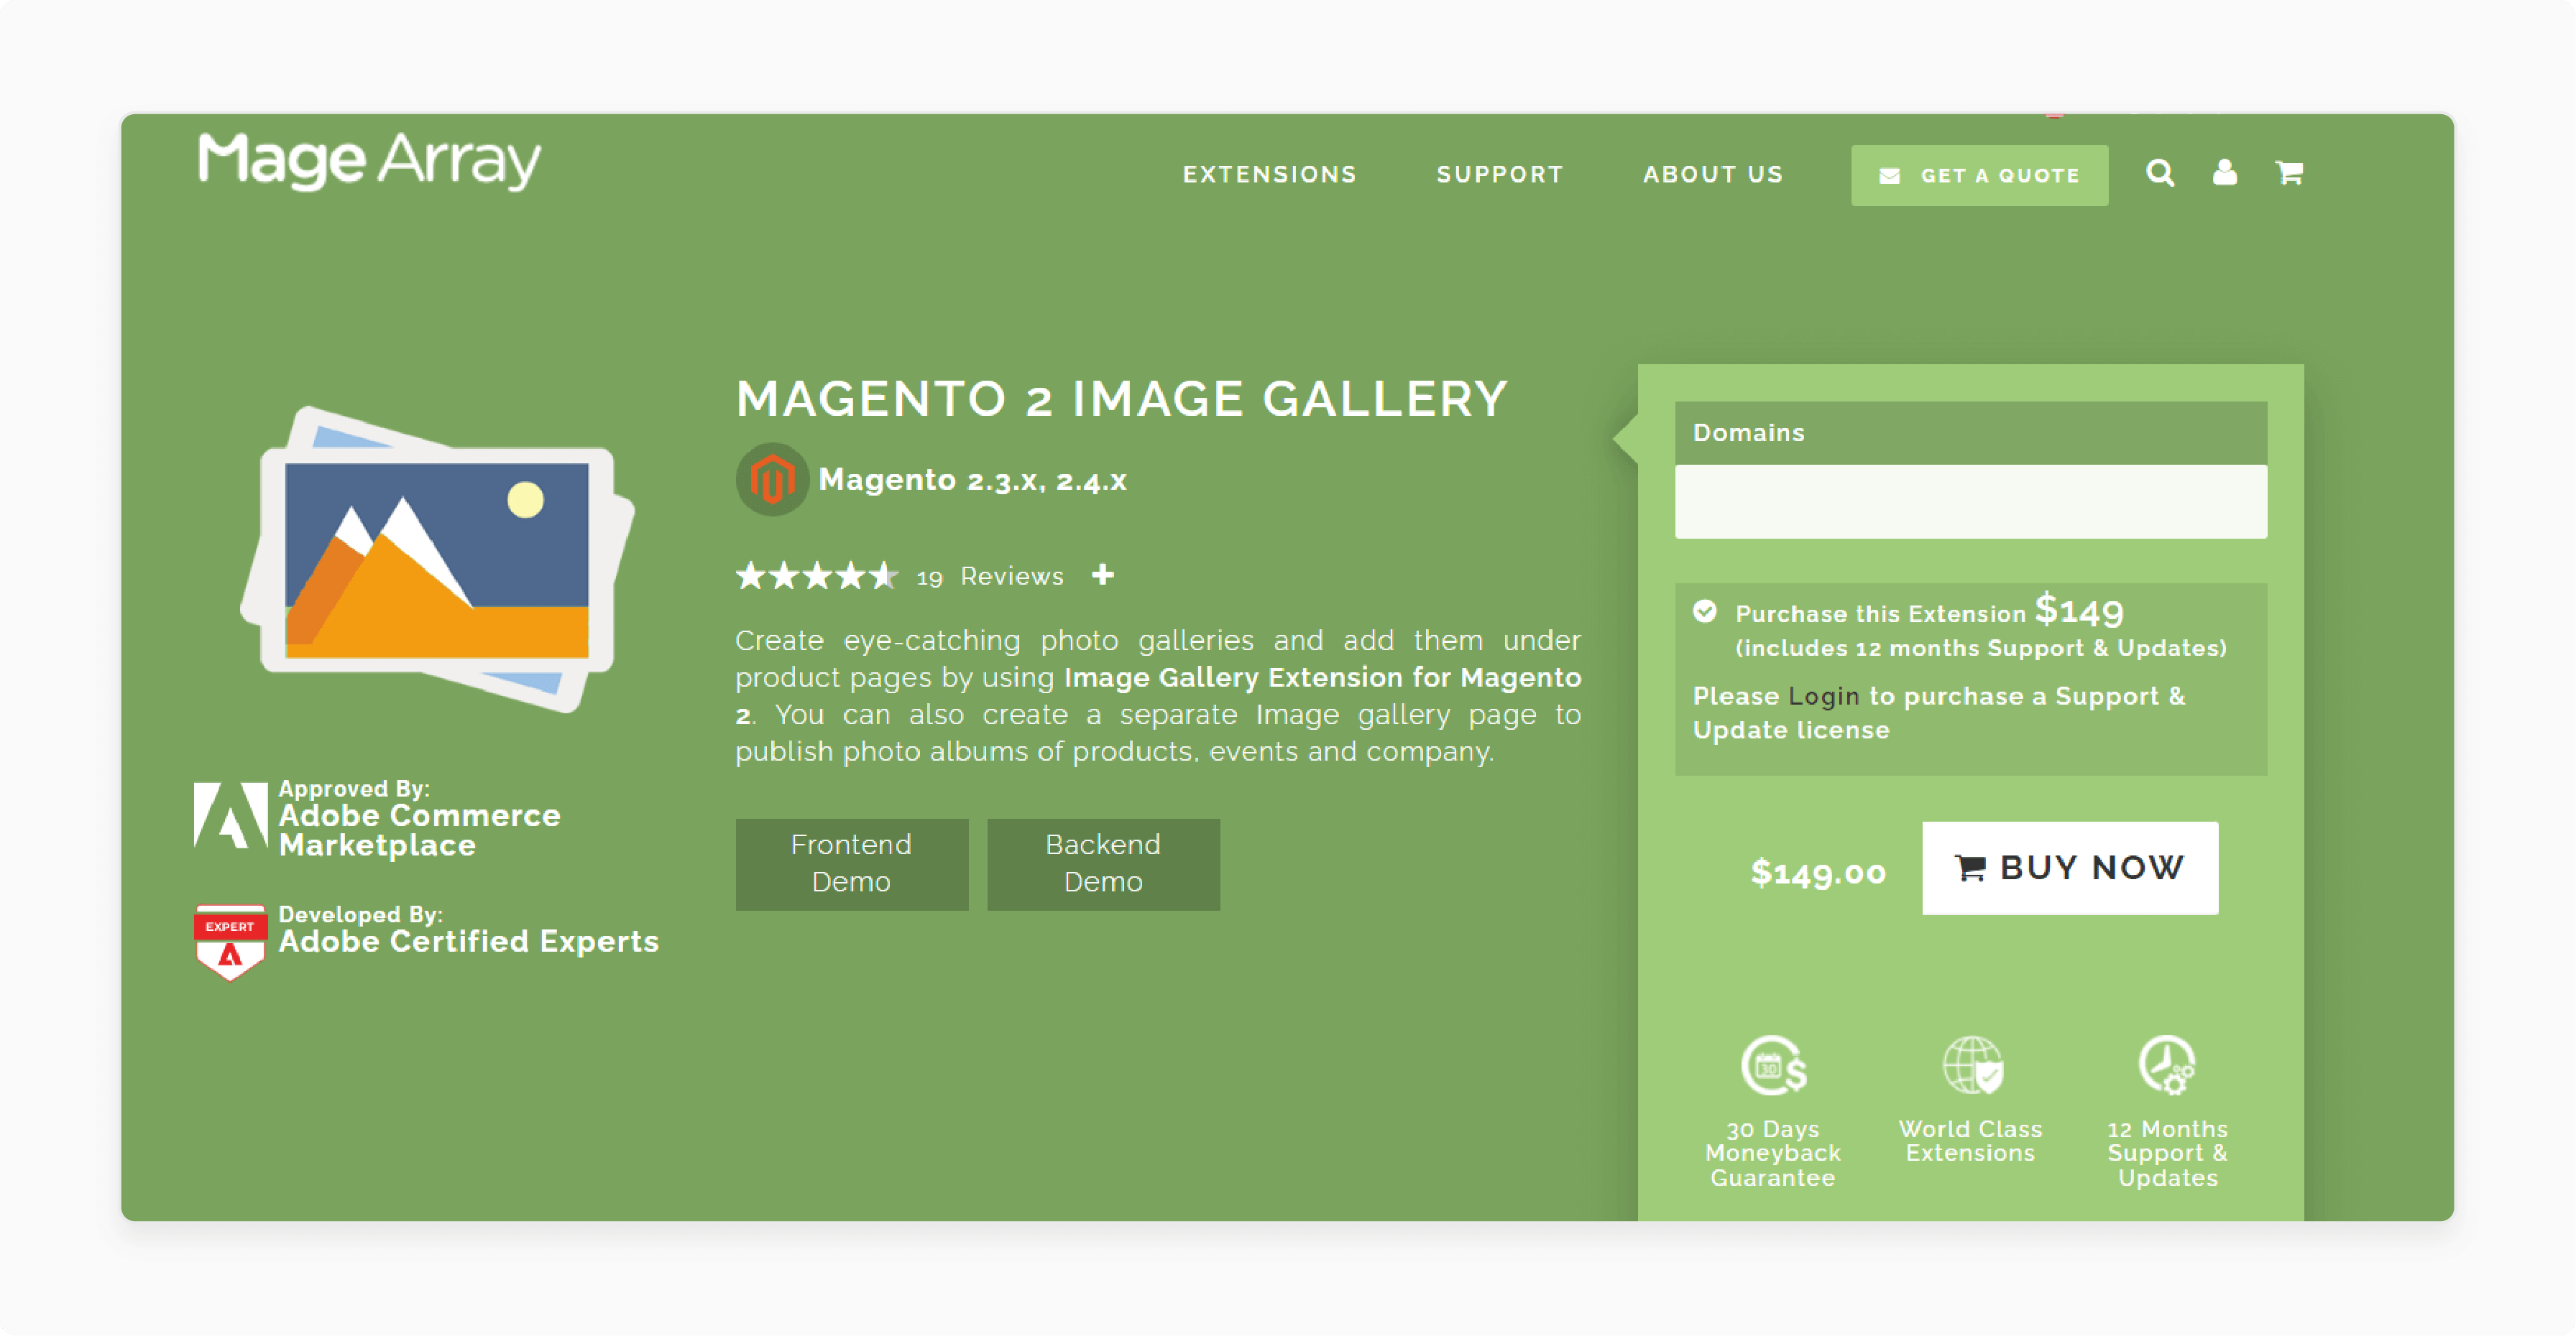Click the Mage Array logo
Viewport: 2576px width, 1336px height.
369,160
